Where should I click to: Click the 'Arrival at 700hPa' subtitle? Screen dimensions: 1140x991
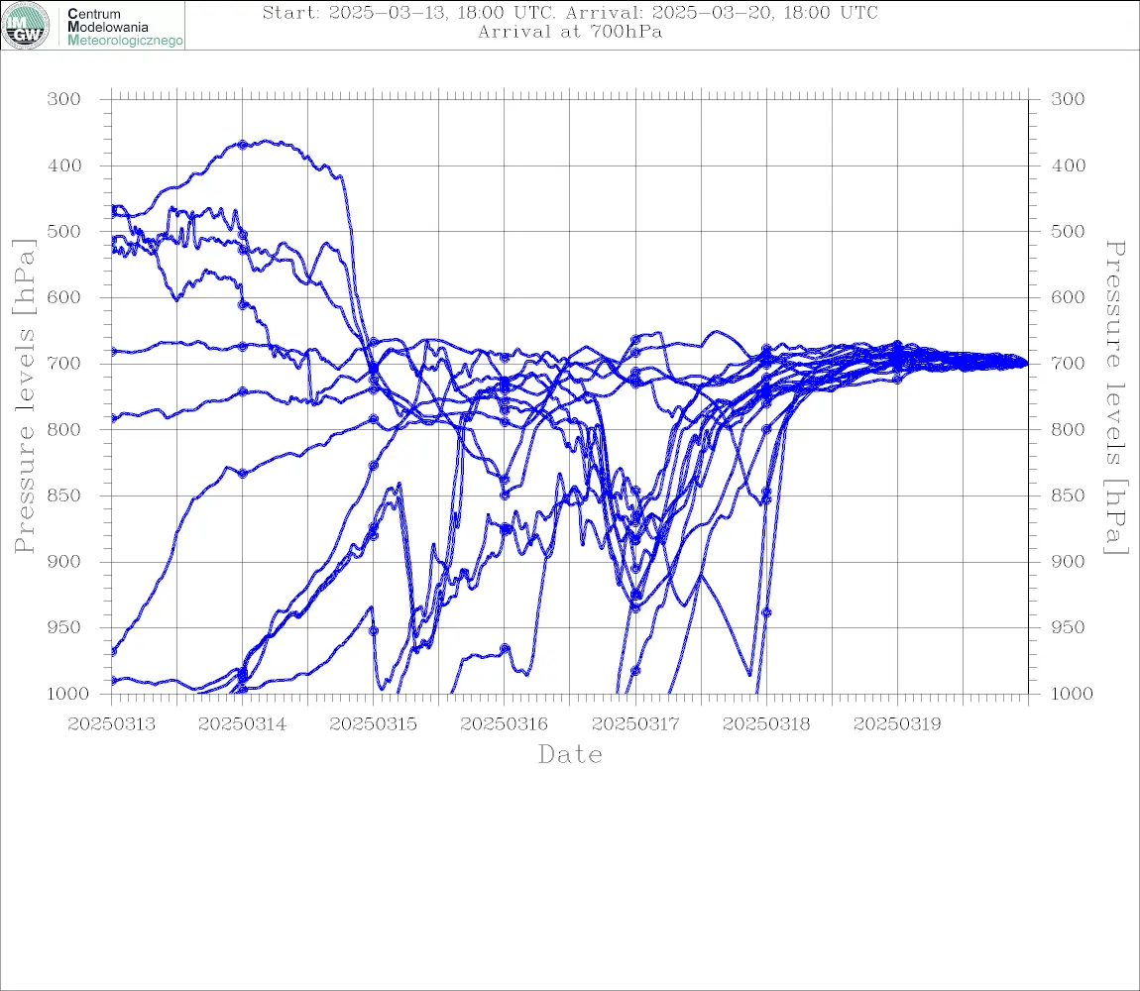click(x=570, y=32)
